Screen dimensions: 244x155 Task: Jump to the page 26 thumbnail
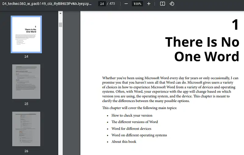26,129
